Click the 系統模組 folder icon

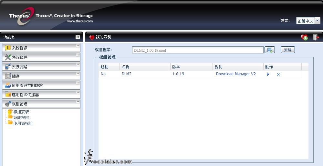(x=10, y=117)
